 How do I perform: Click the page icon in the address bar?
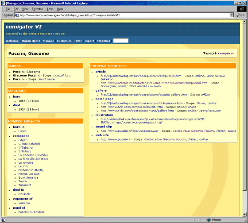click(x=17, y=15)
